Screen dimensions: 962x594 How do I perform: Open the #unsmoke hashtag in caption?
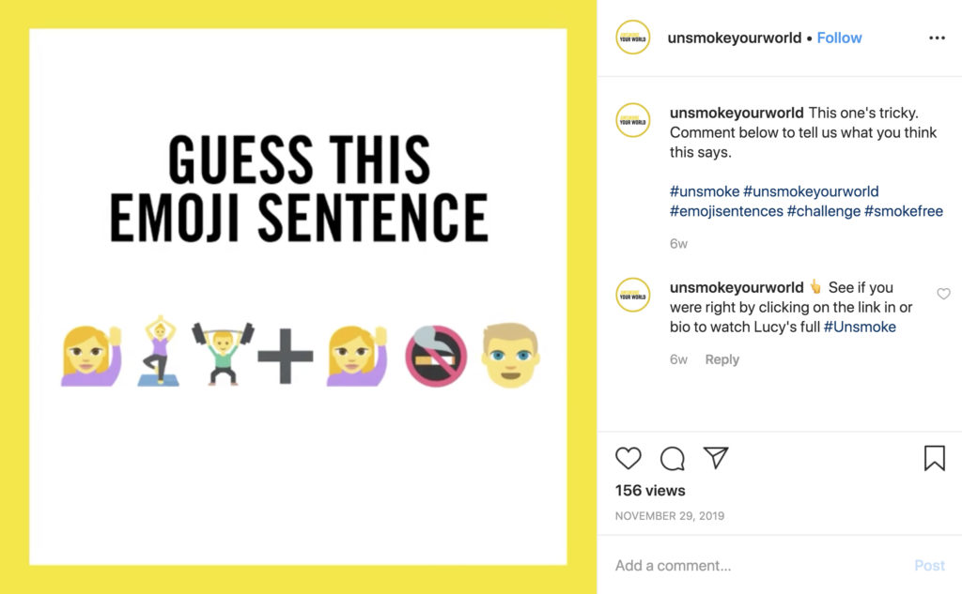705,191
